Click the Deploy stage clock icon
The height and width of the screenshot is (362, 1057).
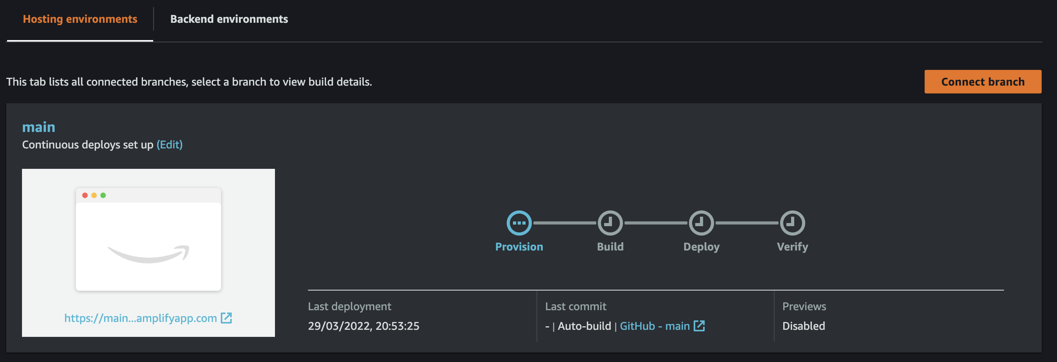click(701, 223)
